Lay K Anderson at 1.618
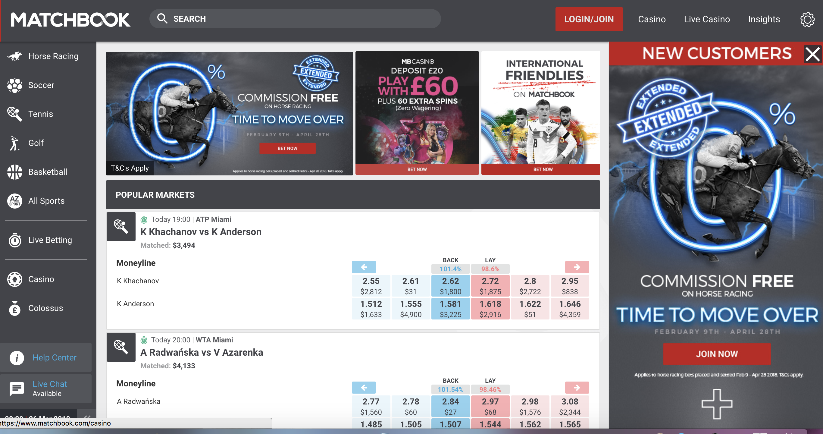The image size is (823, 434). tap(490, 309)
